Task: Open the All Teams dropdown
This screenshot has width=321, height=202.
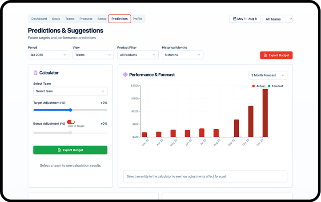Action: (277, 19)
